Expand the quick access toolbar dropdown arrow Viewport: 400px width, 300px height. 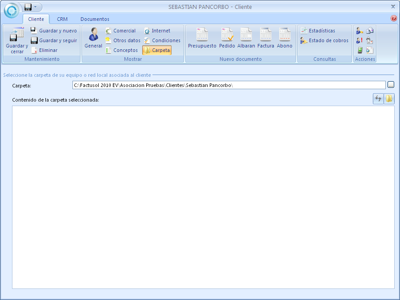[x=36, y=7]
